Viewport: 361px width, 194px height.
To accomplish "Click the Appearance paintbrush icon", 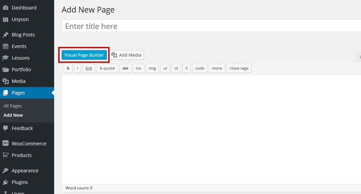I will [x=5, y=171].
